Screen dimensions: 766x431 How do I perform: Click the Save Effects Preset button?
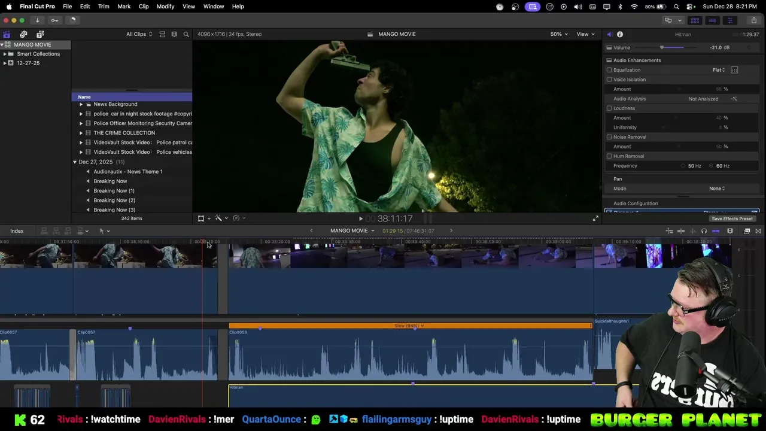click(732, 219)
